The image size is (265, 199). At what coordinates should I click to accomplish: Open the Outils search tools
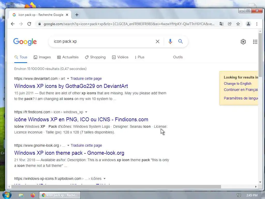click(178, 57)
